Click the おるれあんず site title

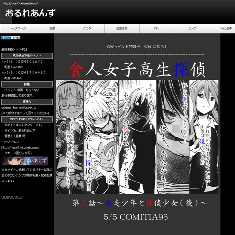(x=30, y=13)
